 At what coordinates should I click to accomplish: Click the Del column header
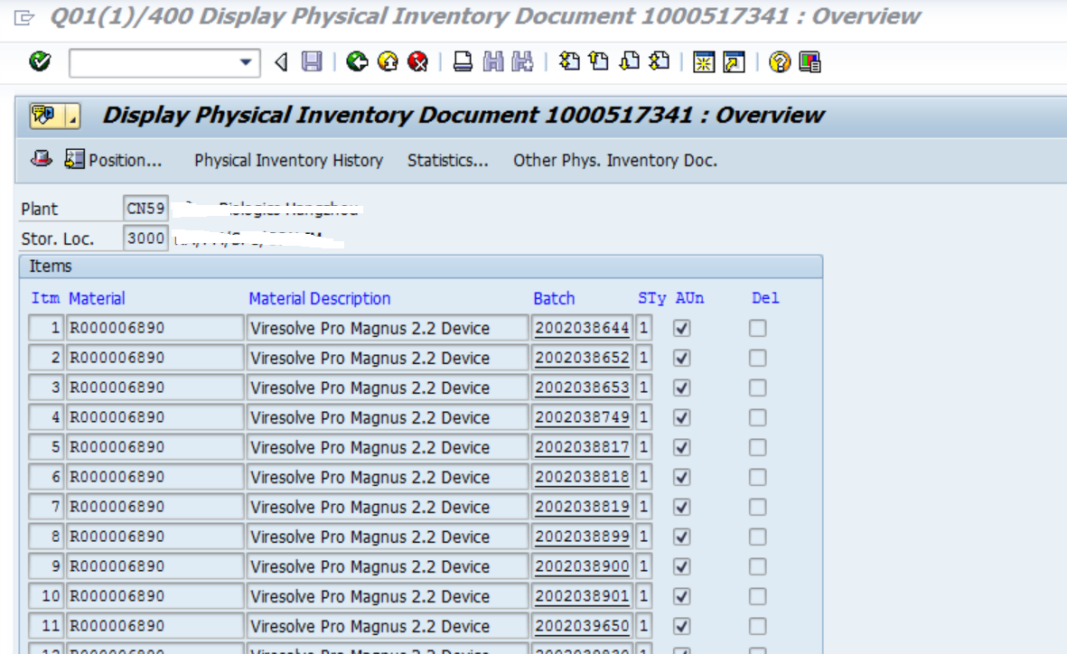pos(765,298)
